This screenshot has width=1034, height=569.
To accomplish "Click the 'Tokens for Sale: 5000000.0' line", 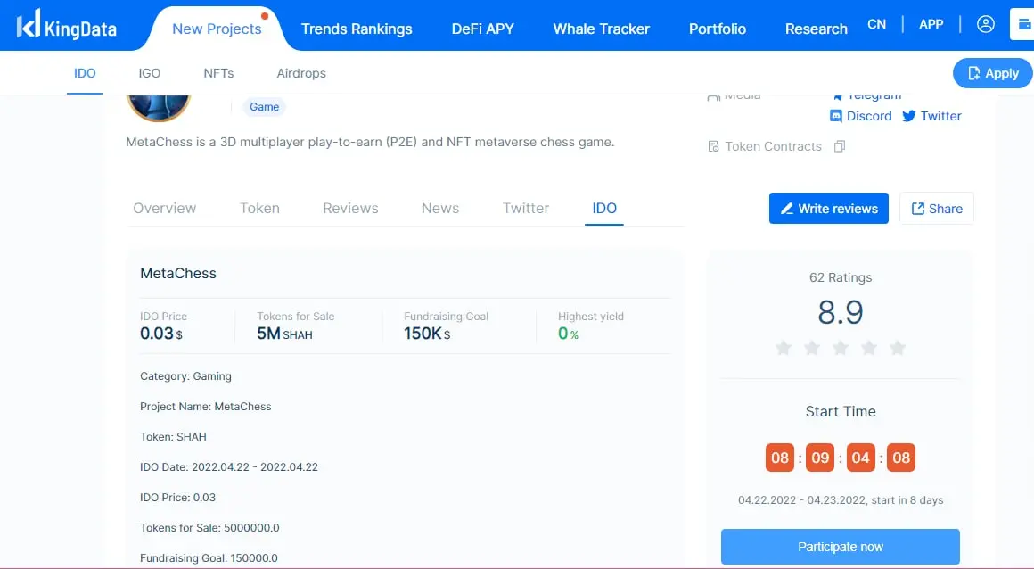I will (209, 528).
